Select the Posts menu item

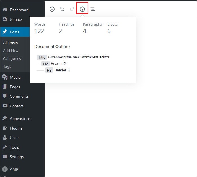[14, 32]
